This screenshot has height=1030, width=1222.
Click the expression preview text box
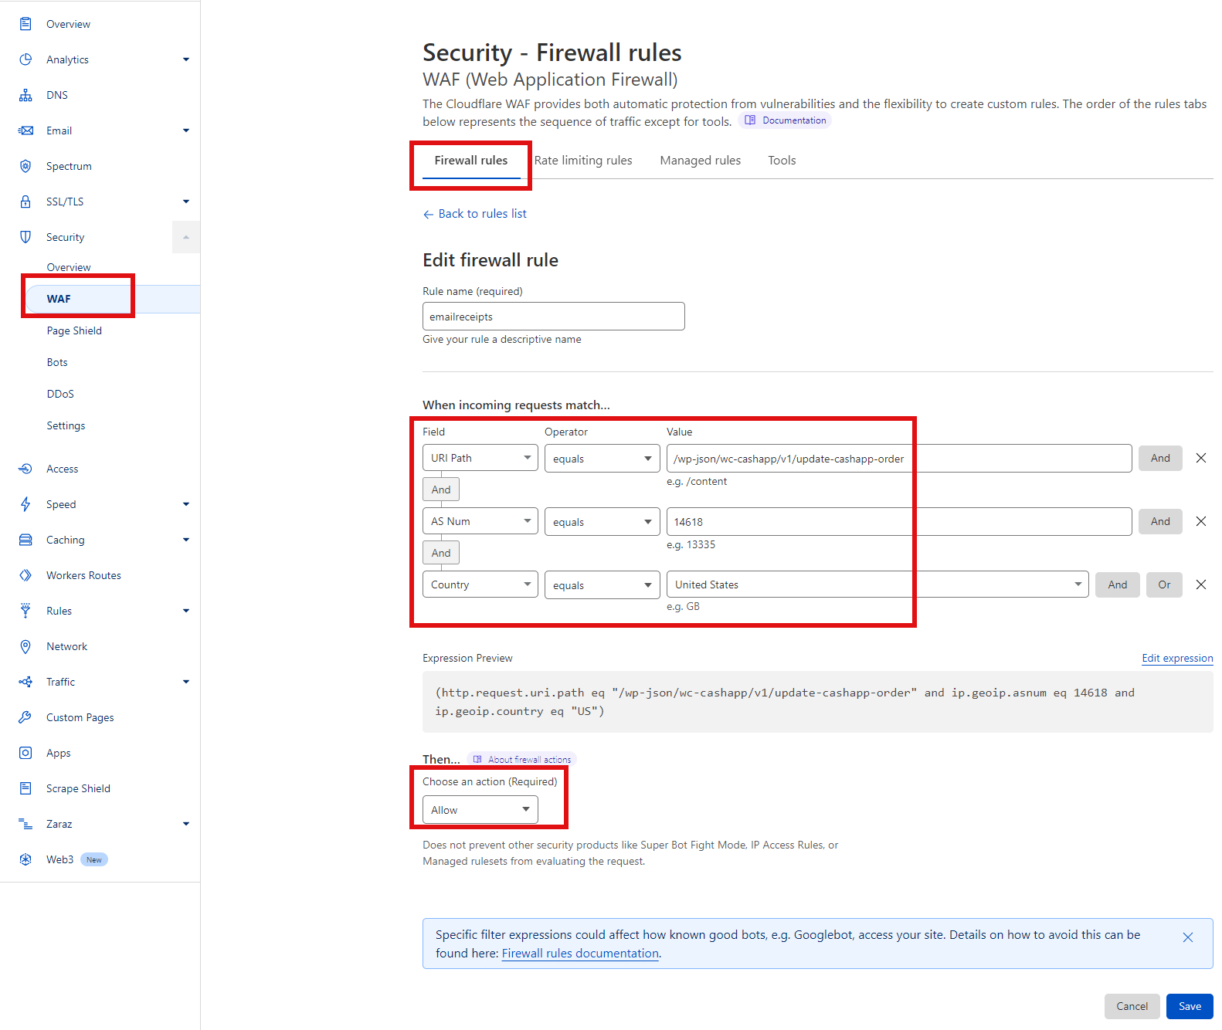coord(818,702)
